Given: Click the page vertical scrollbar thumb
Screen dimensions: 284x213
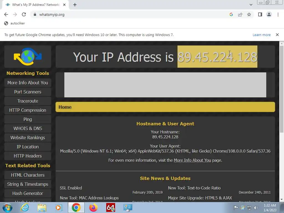Looking at the screenshot, I should (282, 89).
